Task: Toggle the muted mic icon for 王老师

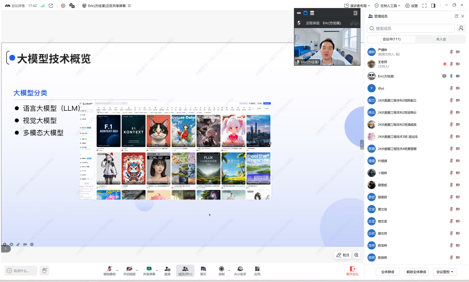Action: (x=451, y=64)
